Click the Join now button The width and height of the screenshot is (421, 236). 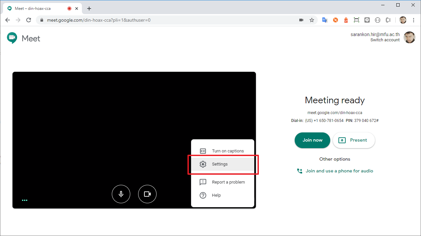(x=312, y=140)
